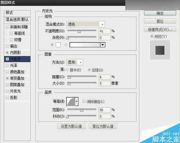180x143 pixels.
Task: Enable the 消除锯齿(L) checkbox
Action: 84,101
